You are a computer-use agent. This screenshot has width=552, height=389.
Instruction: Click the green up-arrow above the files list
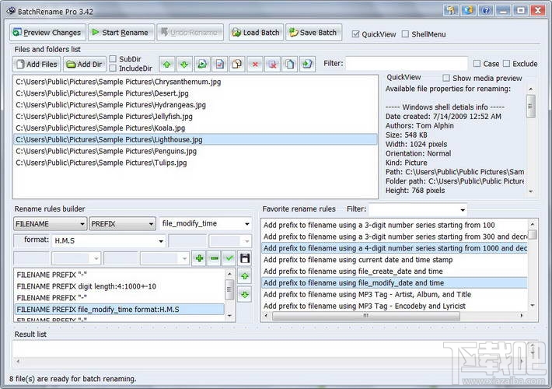(167, 64)
